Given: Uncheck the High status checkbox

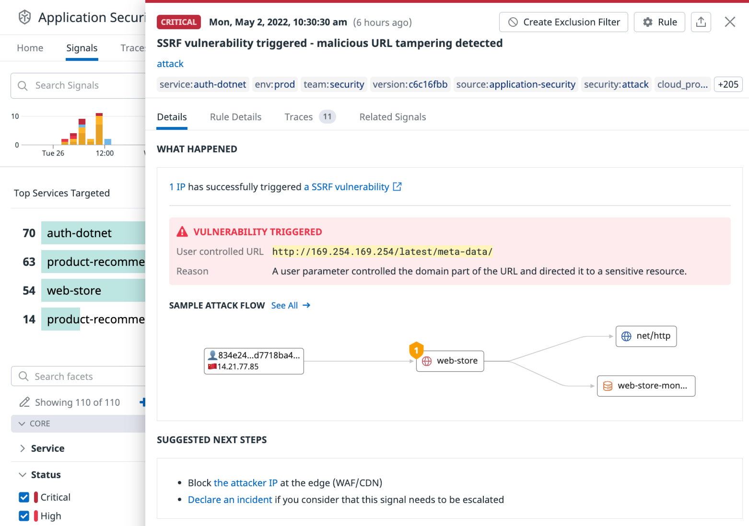Looking at the screenshot, I should click(x=24, y=516).
